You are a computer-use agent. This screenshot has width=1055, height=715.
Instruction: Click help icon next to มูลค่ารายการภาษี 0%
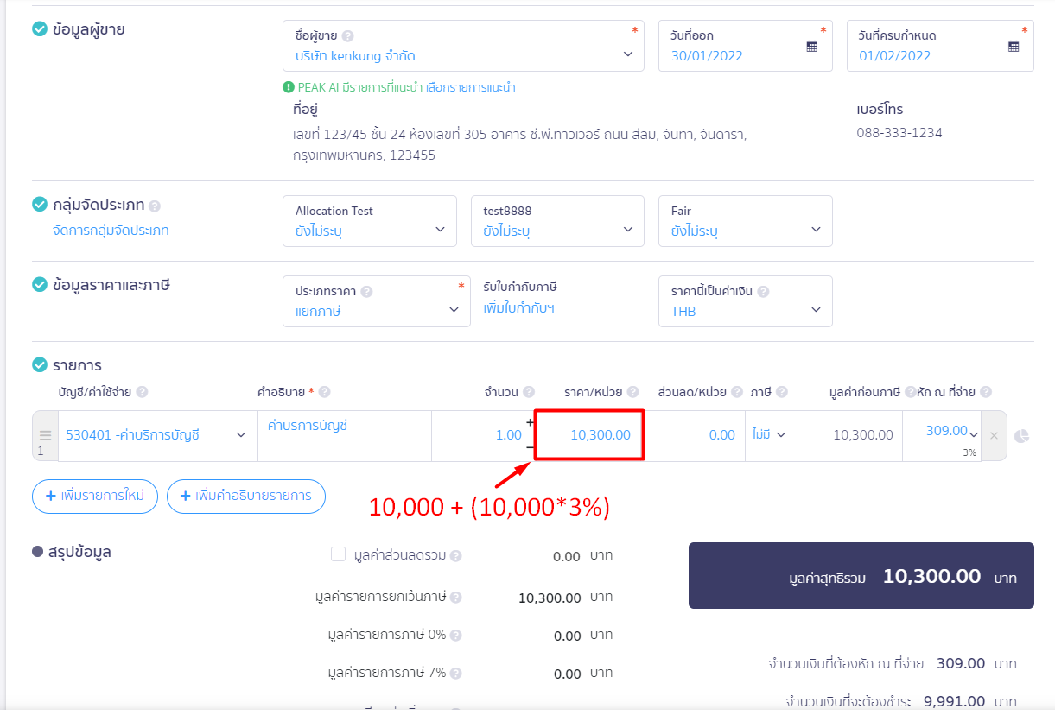[455, 636]
